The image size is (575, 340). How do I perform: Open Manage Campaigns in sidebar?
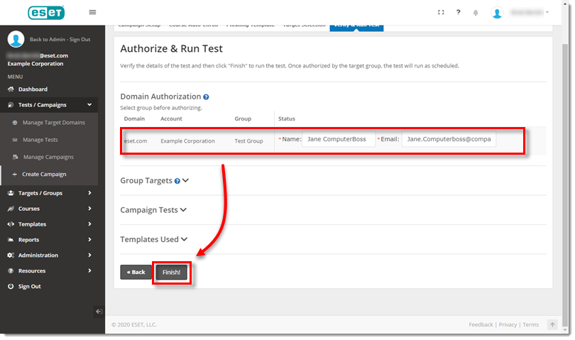click(x=48, y=157)
